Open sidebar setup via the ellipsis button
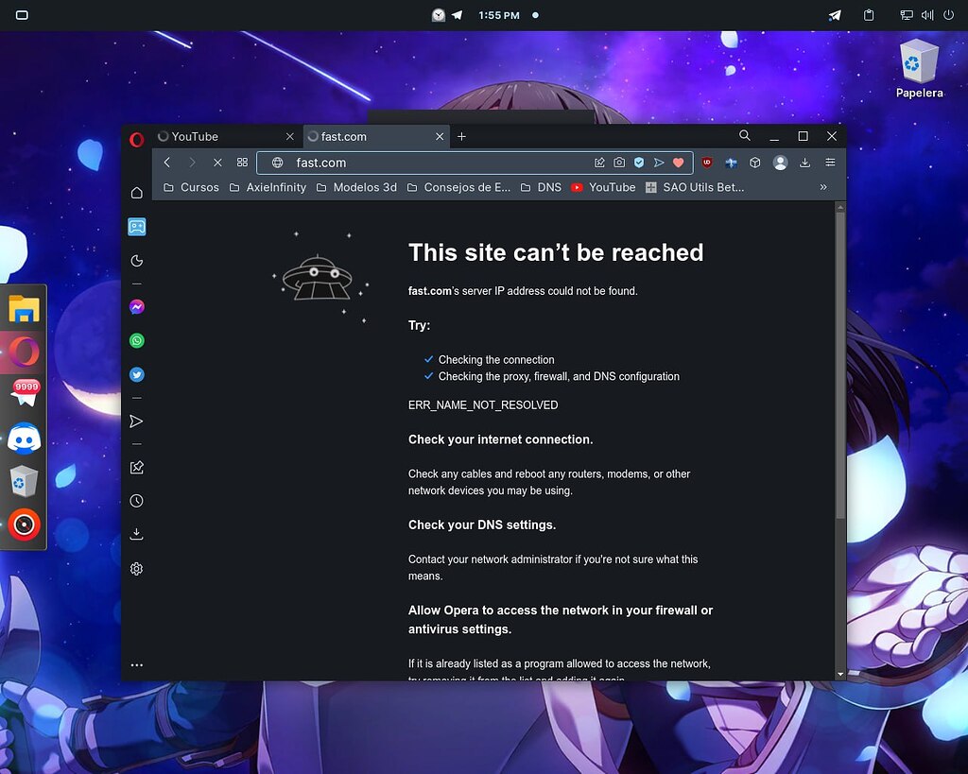Image resolution: width=968 pixels, height=774 pixels. tap(137, 663)
